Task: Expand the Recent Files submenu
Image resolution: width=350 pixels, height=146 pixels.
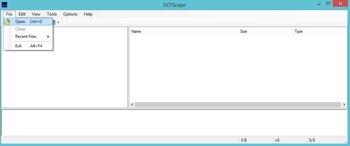Action: (28, 36)
